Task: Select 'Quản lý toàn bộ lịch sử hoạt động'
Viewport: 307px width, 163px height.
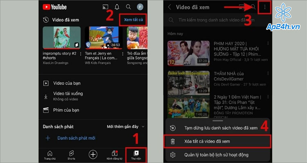Action: coord(217,155)
